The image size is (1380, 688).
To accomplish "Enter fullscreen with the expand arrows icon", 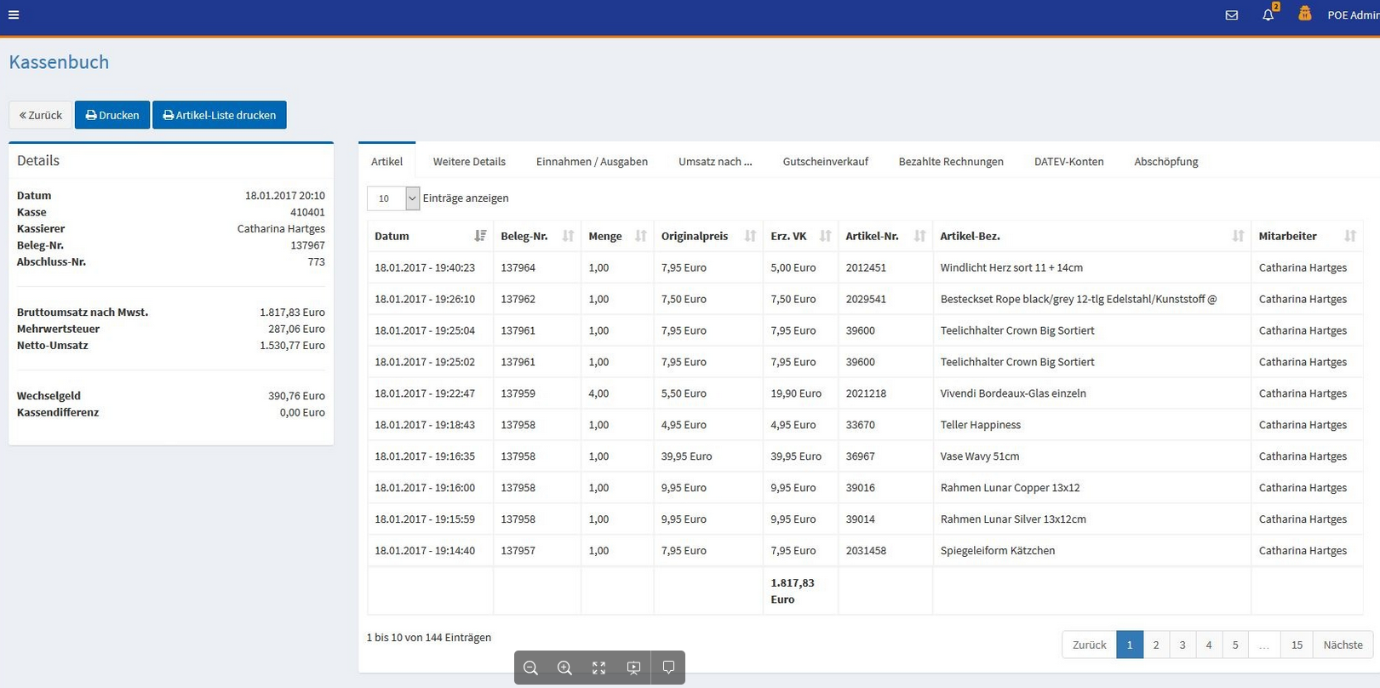I will (x=598, y=668).
